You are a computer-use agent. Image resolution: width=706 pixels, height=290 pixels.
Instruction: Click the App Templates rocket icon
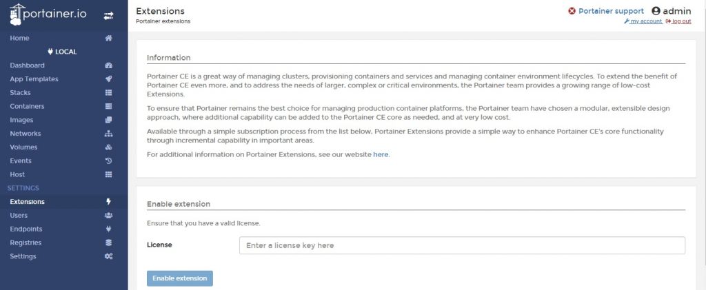tap(108, 79)
